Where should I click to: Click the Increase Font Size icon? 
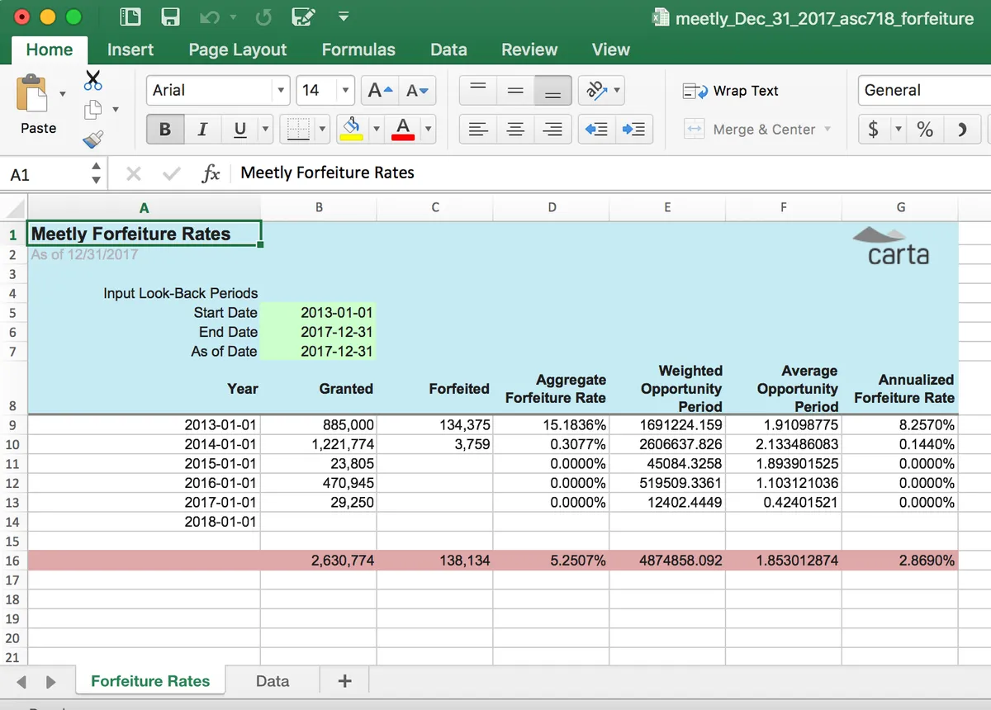[x=380, y=90]
